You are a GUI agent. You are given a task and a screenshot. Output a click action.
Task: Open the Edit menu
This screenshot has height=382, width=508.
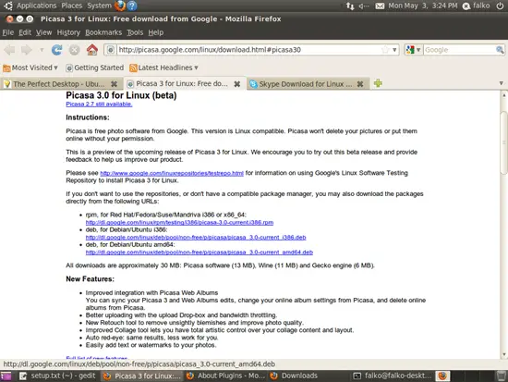tap(25, 32)
